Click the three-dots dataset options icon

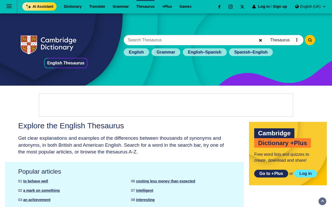click(297, 40)
